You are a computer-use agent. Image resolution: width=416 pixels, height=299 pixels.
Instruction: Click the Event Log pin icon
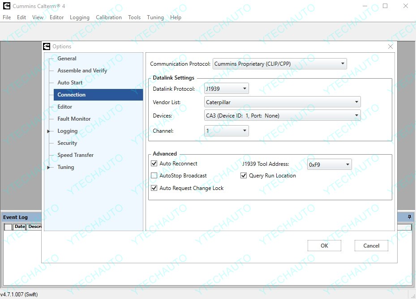(409, 217)
